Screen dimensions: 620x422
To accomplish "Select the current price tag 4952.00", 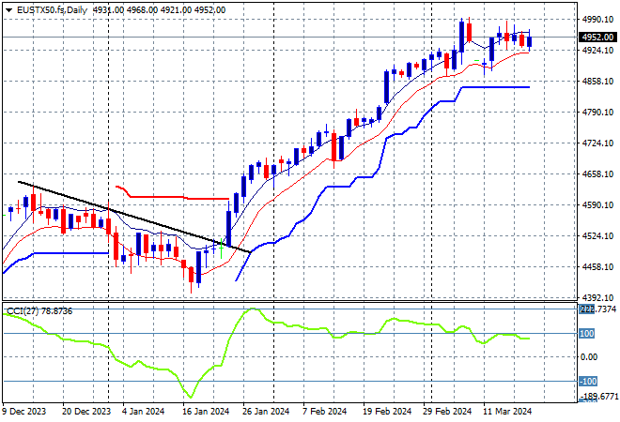I will 597,38.
